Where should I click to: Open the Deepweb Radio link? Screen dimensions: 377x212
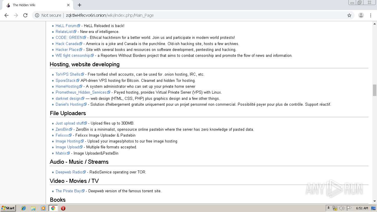click(69, 172)
